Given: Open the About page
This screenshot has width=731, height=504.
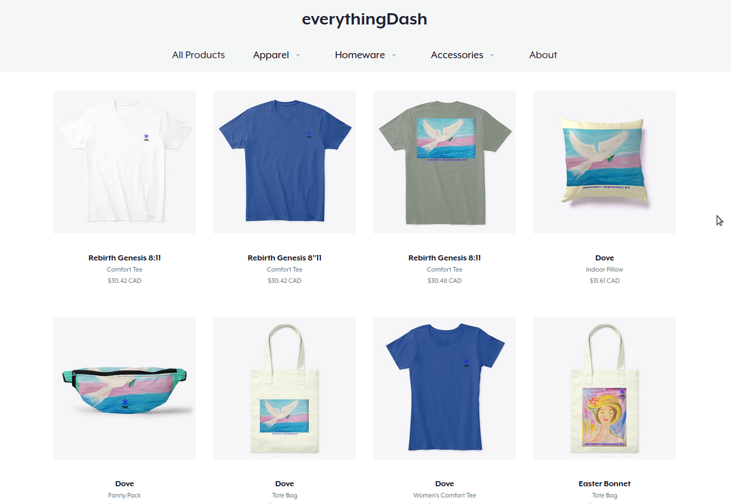Looking at the screenshot, I should tap(543, 55).
